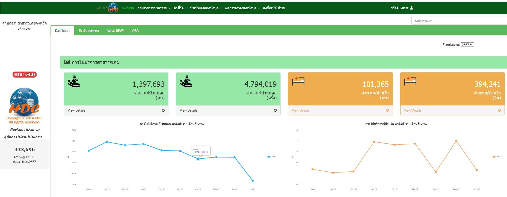Click the Guest user profile icon
This screenshot has height=197, width=507.
412,8
